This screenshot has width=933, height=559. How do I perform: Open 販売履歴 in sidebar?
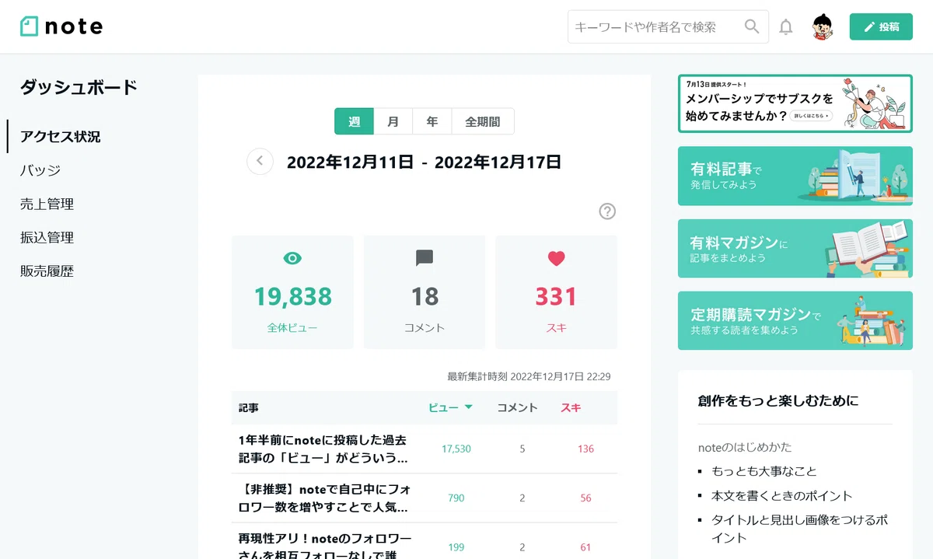(47, 271)
